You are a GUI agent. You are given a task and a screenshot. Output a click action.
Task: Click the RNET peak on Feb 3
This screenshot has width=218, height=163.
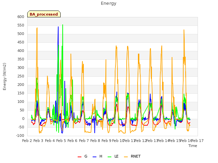[37, 28]
